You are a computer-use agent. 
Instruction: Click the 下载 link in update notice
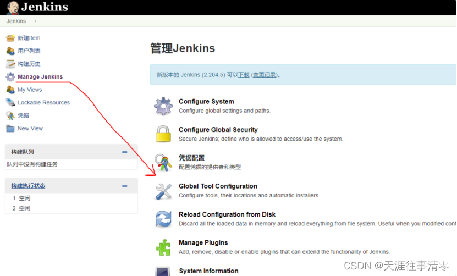tap(244, 75)
